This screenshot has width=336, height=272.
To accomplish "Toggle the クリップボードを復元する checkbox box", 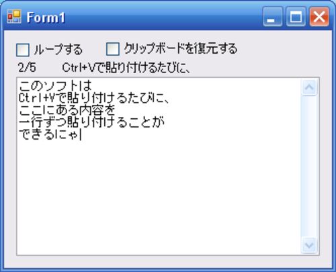I will (112, 49).
